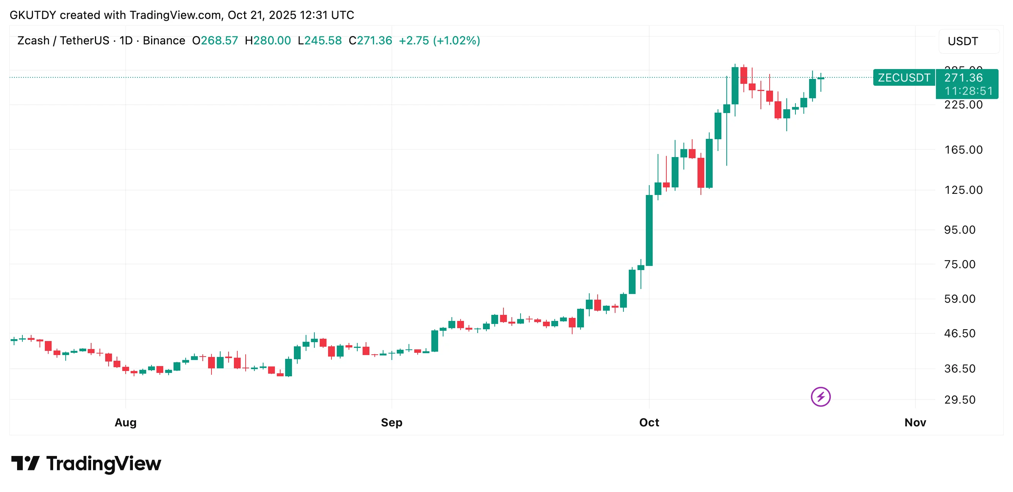The image size is (1013, 492).
Task: Click the low price value 245.58
Action: (323, 41)
